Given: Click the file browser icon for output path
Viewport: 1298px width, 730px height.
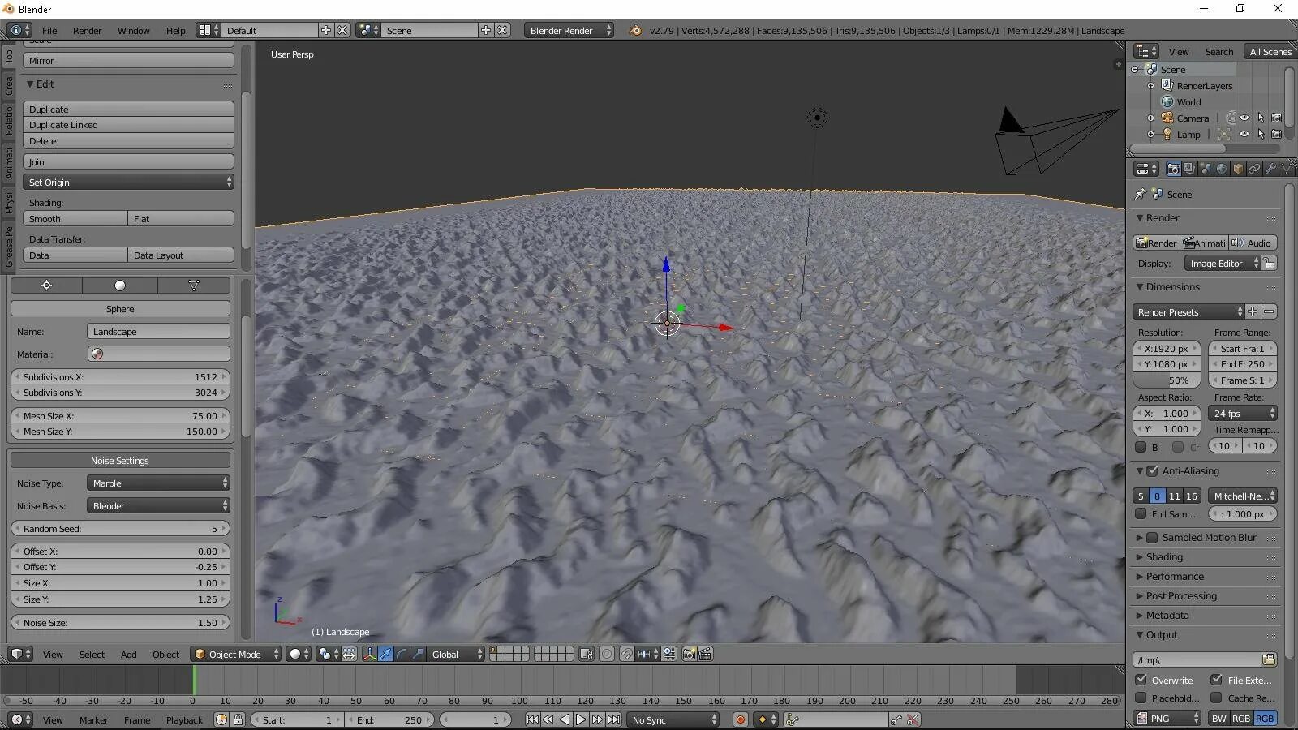Looking at the screenshot, I should [x=1270, y=659].
